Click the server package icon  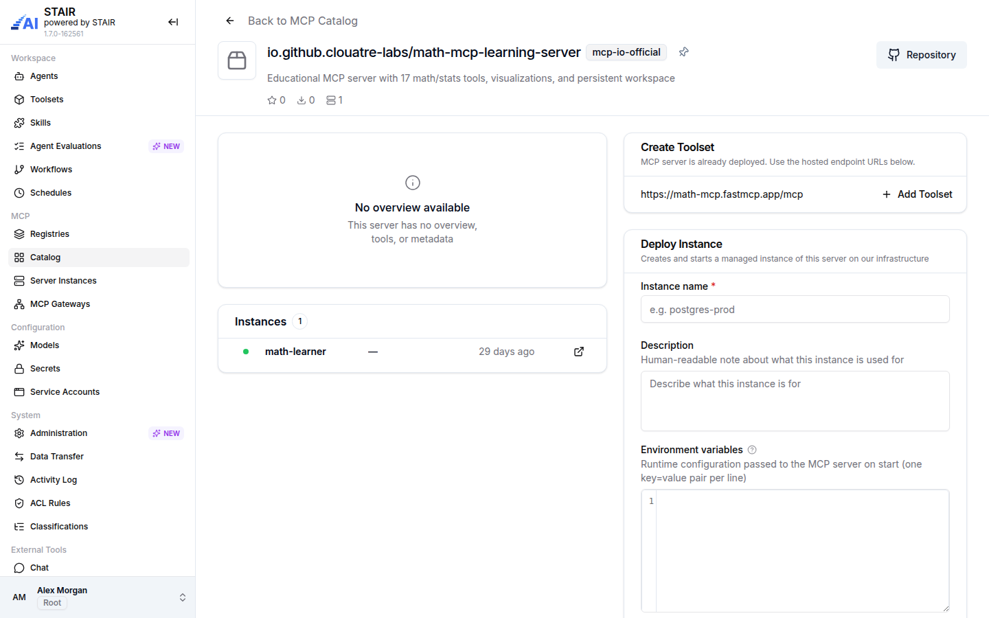click(237, 60)
